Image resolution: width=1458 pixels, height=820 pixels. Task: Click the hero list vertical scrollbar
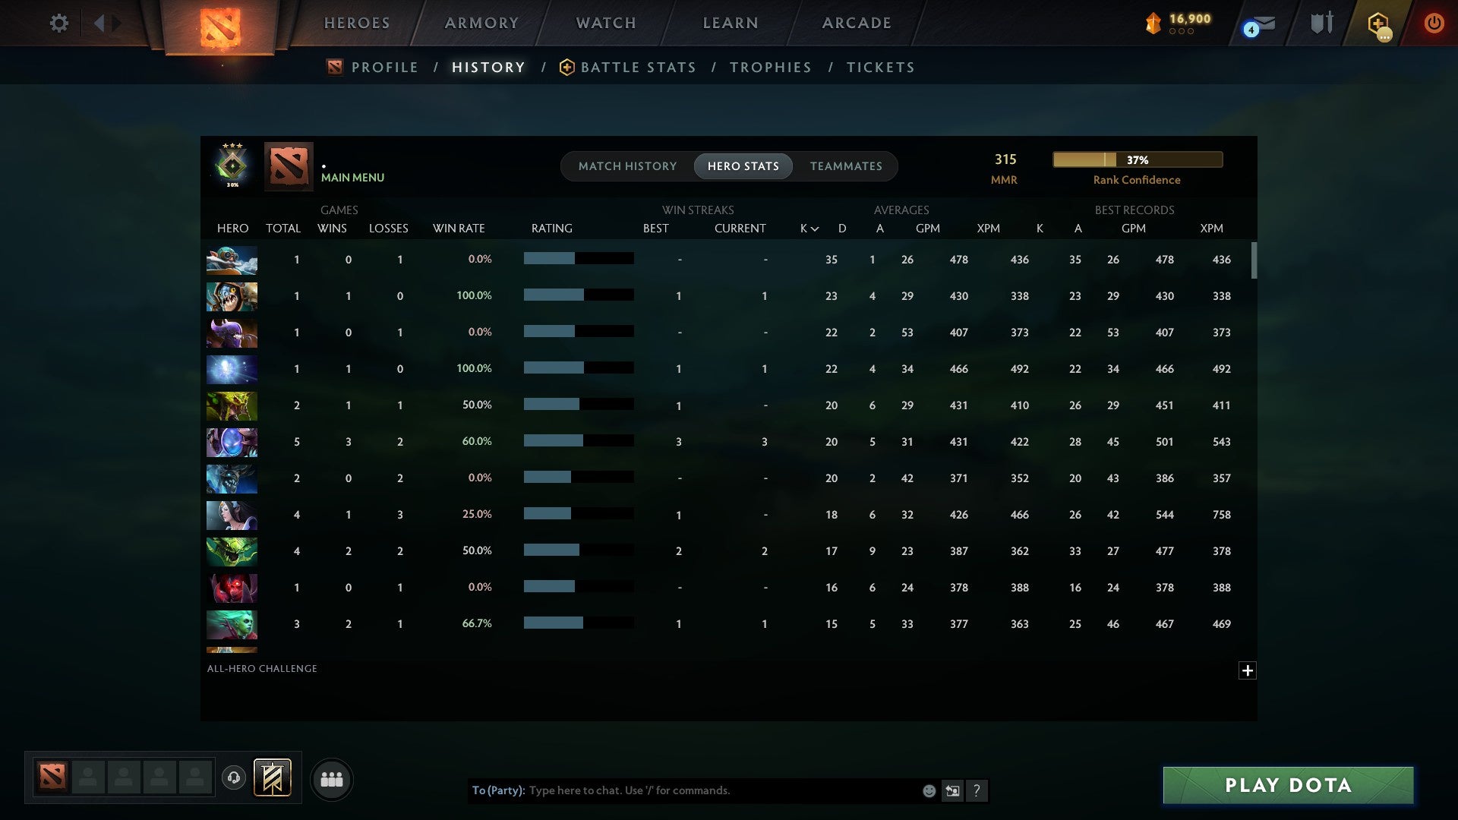tap(1254, 260)
